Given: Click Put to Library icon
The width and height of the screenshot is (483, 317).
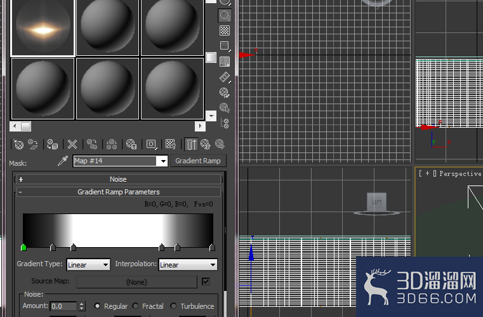Looking at the screenshot, I should 131,144.
